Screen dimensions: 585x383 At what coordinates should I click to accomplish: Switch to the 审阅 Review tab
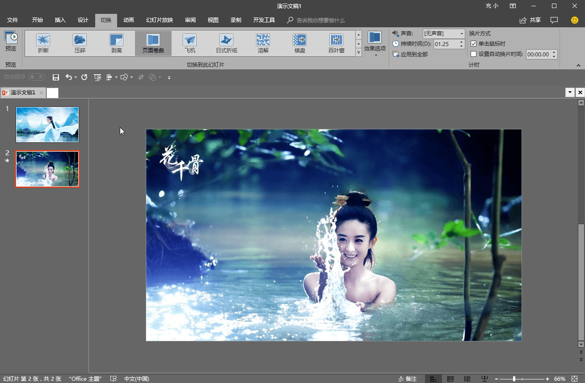pyautogui.click(x=190, y=20)
